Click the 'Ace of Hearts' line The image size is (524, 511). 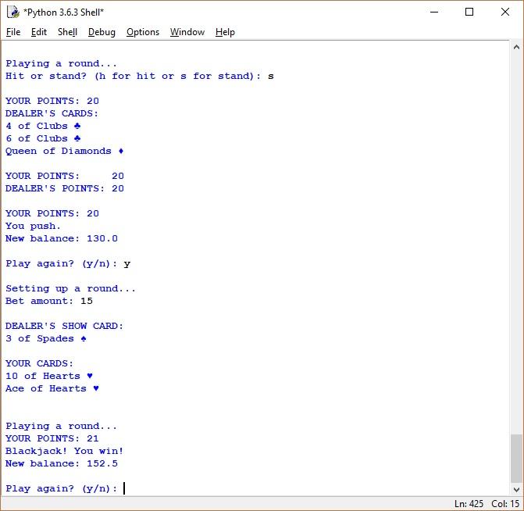coord(52,388)
